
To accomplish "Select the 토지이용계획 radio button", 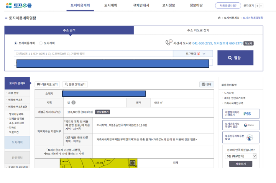I will coord(16,43).
